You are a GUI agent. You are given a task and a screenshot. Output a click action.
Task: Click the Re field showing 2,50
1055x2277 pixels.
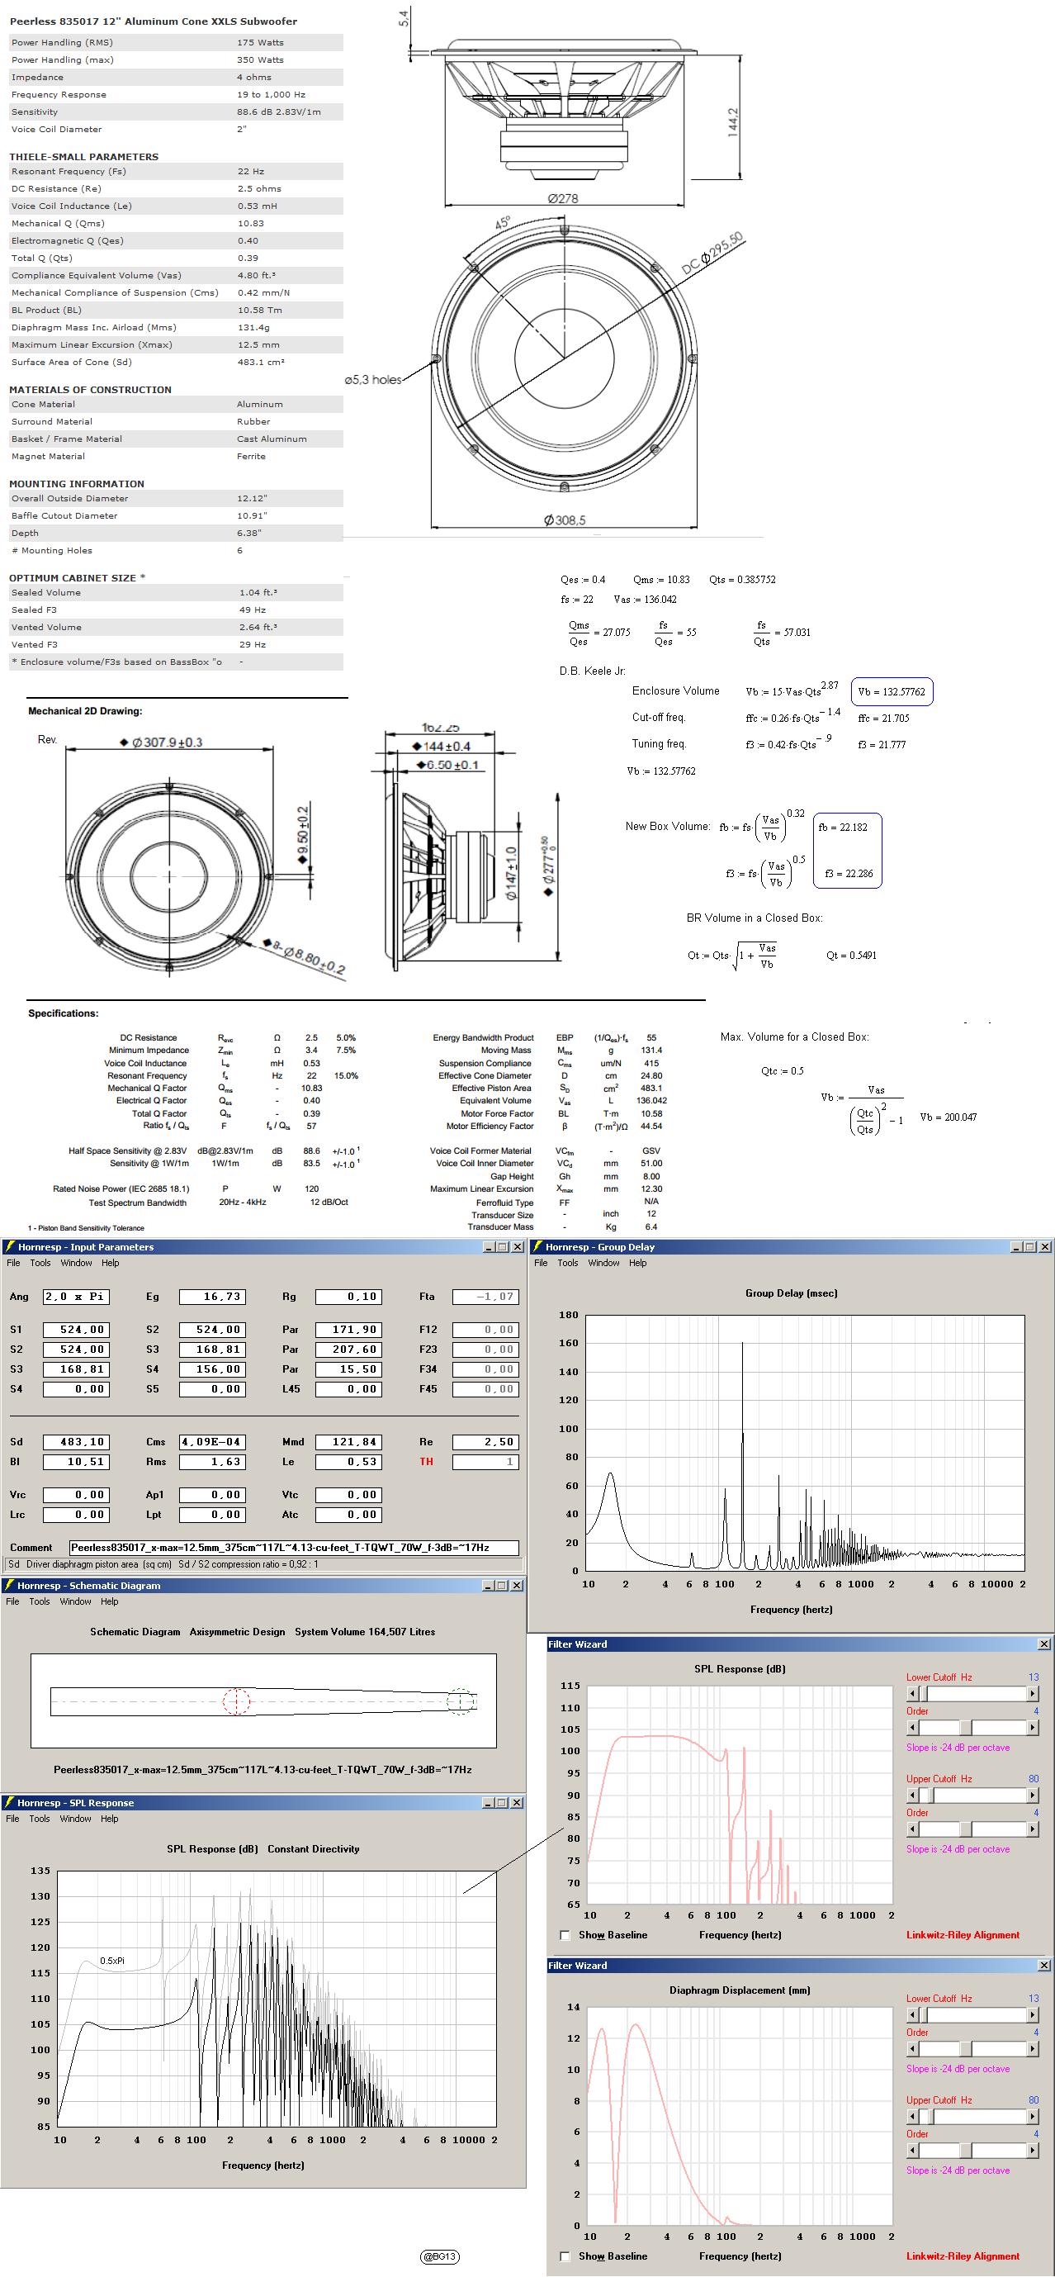coord(485,1442)
